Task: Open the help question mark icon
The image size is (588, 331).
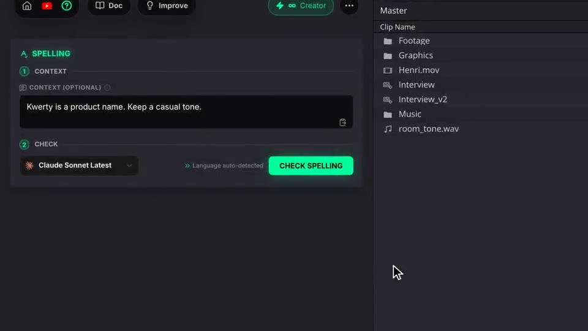Action: click(x=67, y=6)
